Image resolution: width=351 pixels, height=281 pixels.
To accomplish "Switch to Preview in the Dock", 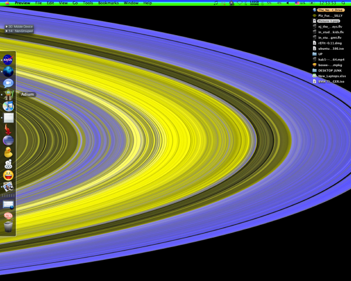I will pyautogui.click(x=8, y=187).
